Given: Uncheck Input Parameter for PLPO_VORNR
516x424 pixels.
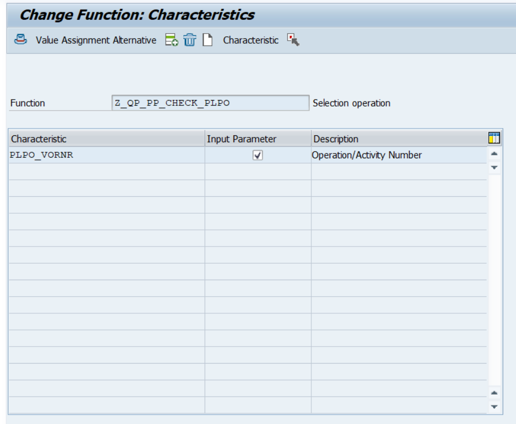Looking at the screenshot, I should [x=257, y=155].
